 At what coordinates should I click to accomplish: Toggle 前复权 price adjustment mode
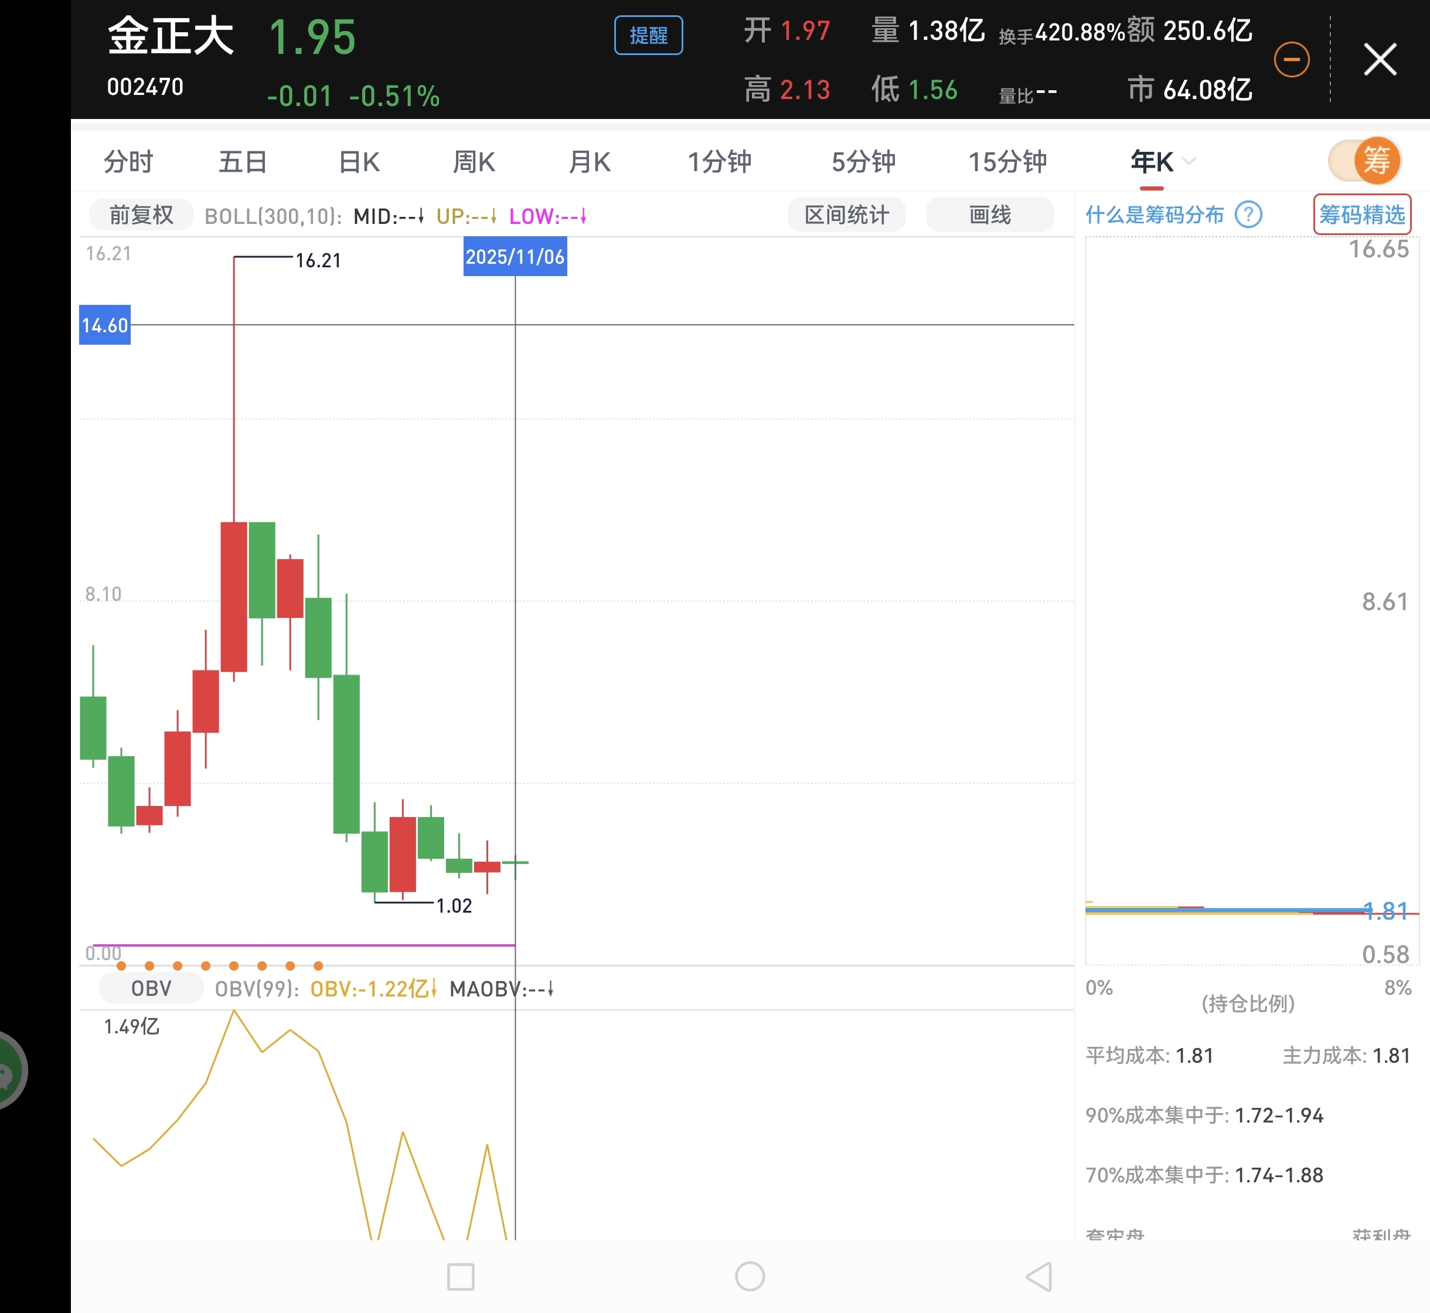click(141, 215)
